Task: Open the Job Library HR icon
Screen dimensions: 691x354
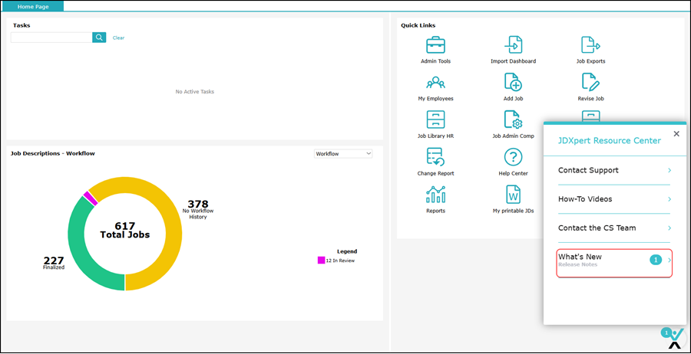Action: (x=435, y=120)
